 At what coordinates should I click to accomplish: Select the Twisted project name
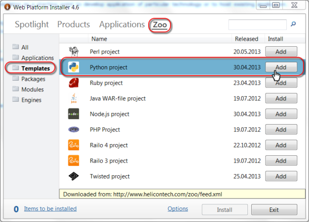pos(110,176)
